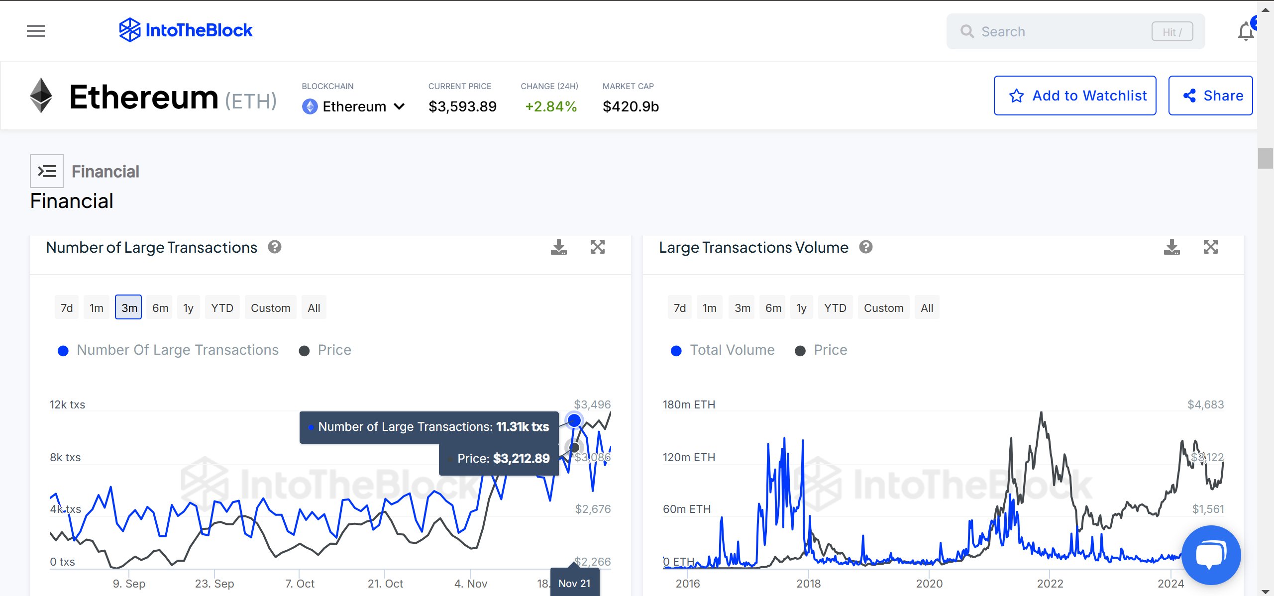This screenshot has width=1274, height=596.
Task: Toggle Price series in left chart legend
Action: point(325,350)
